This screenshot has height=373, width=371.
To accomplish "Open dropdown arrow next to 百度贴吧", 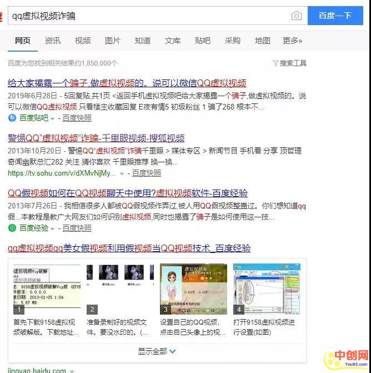I will (x=53, y=118).
